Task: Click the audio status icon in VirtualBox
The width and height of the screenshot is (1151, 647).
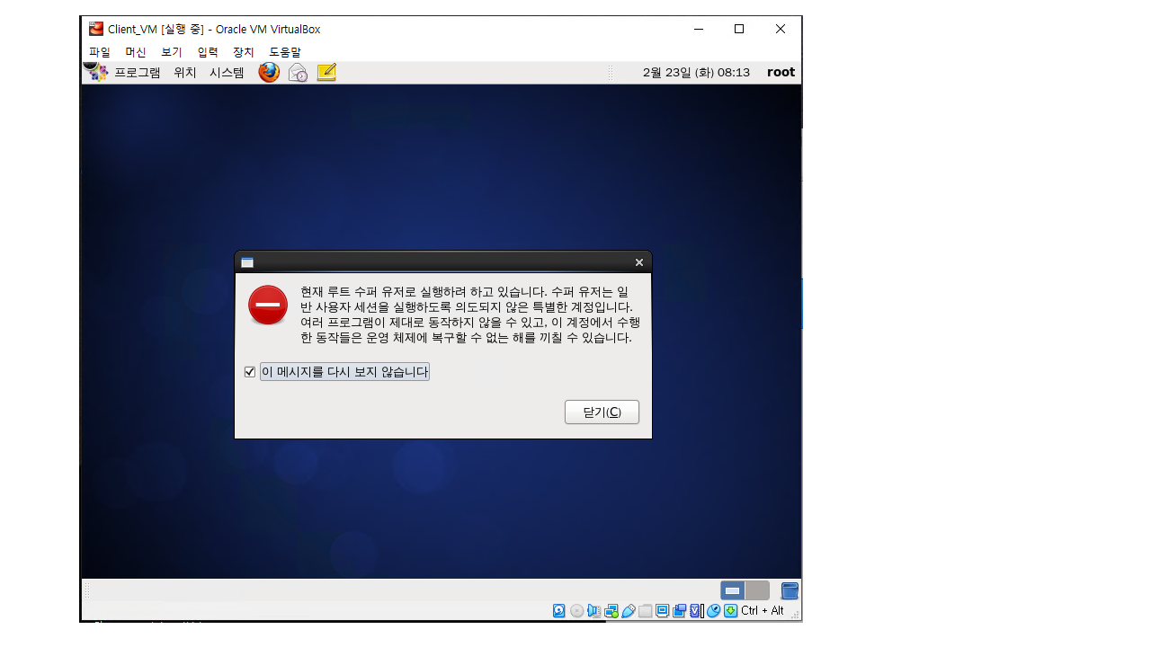Action: (593, 611)
